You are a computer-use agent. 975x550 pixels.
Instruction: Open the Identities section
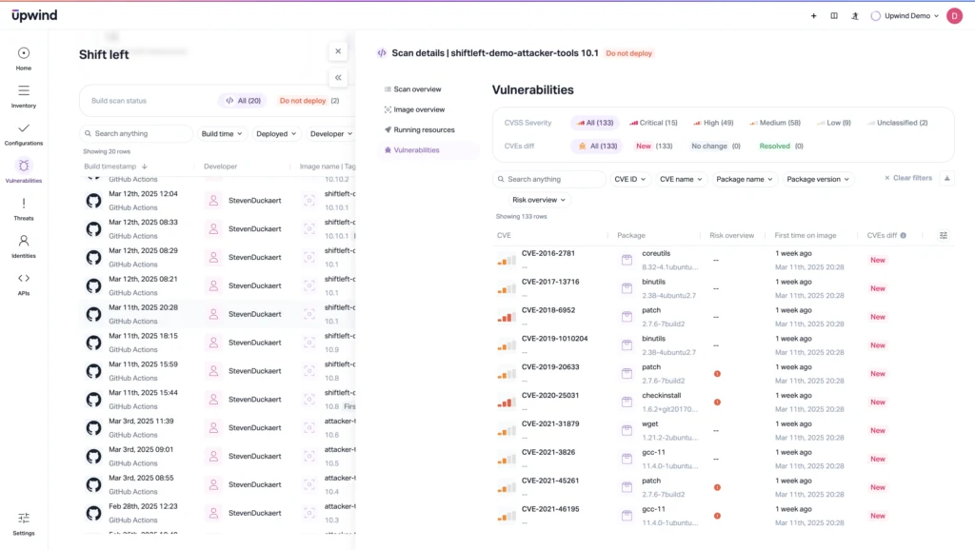pyautogui.click(x=24, y=246)
